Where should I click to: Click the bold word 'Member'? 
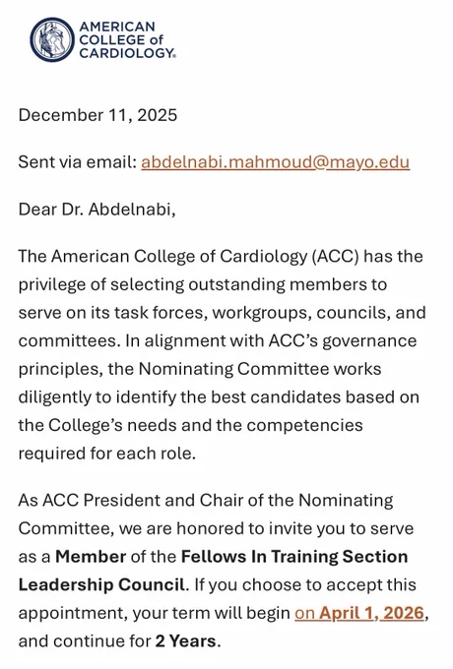coord(91,557)
